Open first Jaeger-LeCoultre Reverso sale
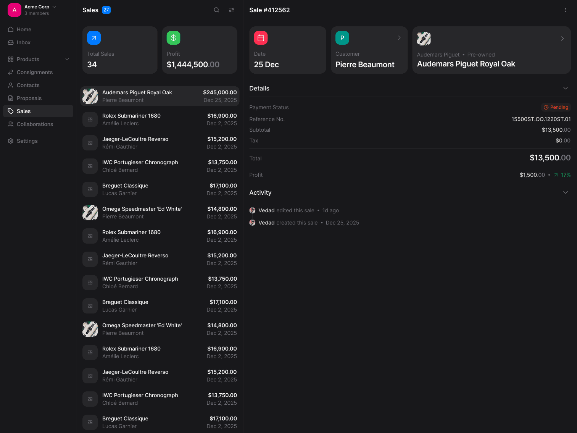Screen dimensions: 577x433 (x=160, y=143)
